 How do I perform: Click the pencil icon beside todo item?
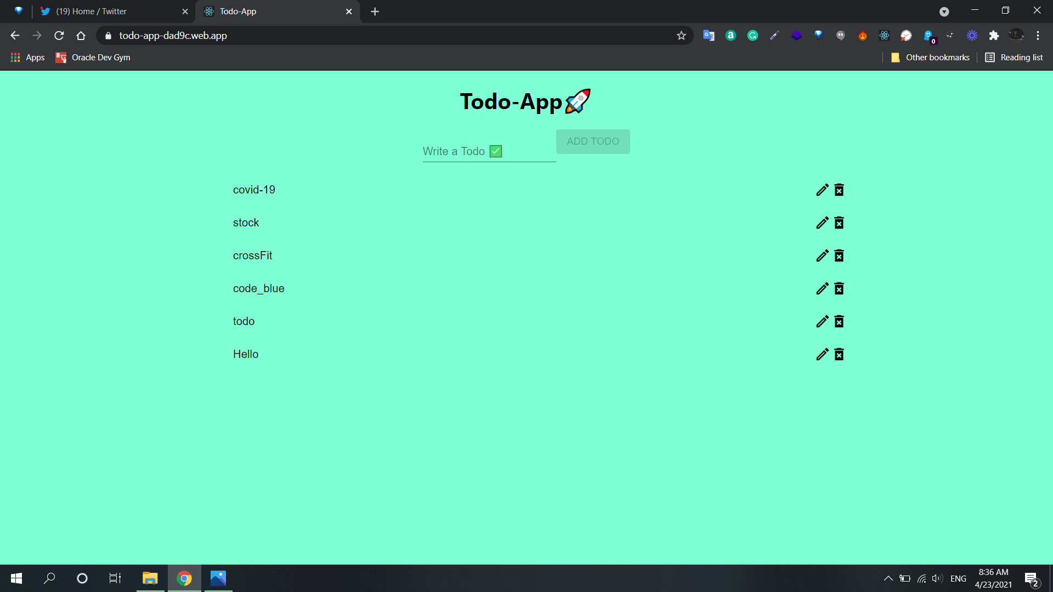822,321
